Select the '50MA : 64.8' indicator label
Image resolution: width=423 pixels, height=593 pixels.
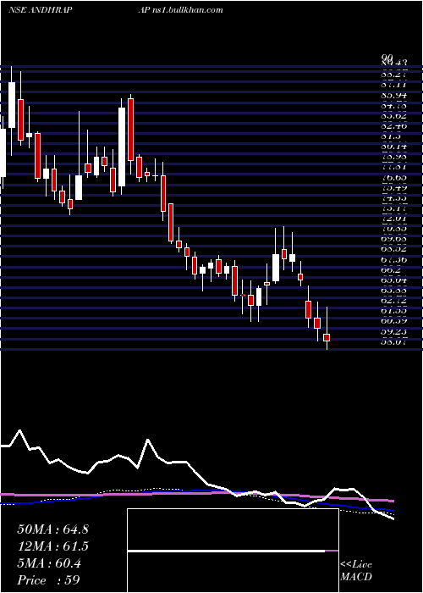click(52, 529)
